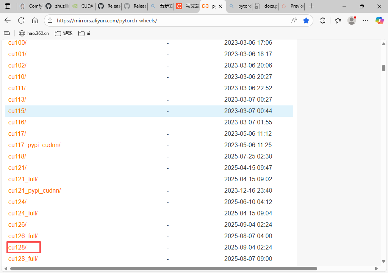Navigate back to previous page
This screenshot has width=388, height=273.
8,20
